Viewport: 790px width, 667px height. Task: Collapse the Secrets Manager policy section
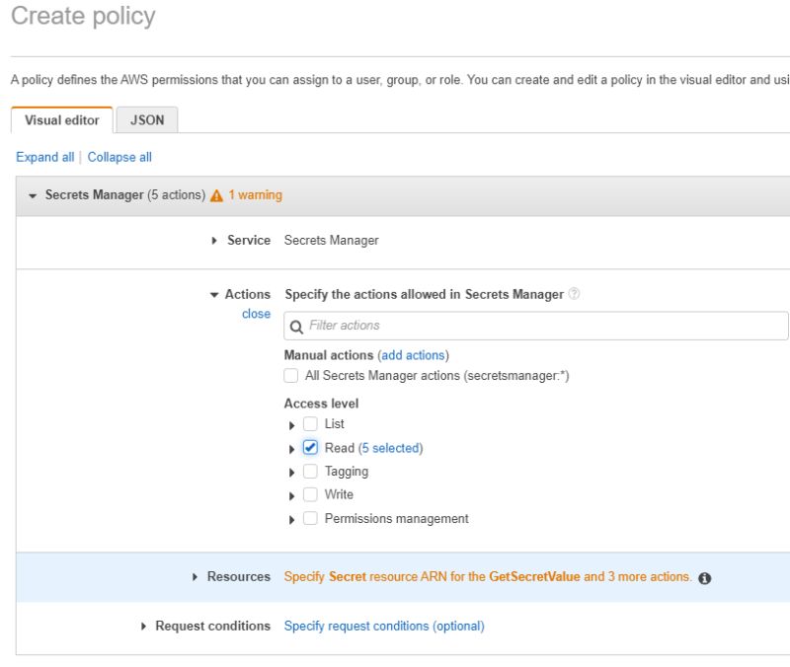tap(33, 195)
